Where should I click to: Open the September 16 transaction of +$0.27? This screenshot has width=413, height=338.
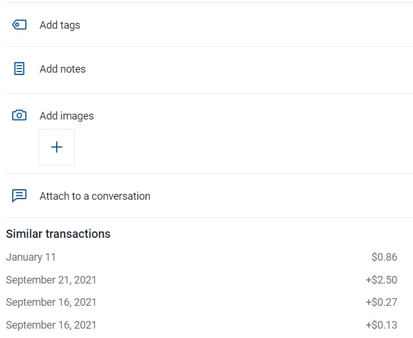[201, 302]
